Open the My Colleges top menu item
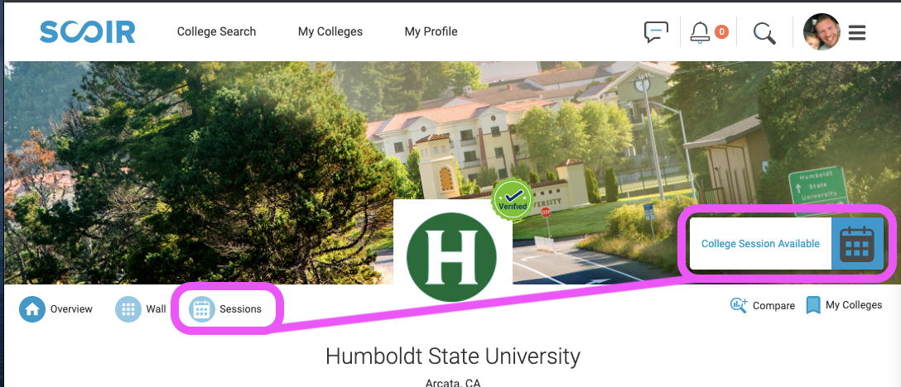The height and width of the screenshot is (387, 901). click(x=330, y=32)
